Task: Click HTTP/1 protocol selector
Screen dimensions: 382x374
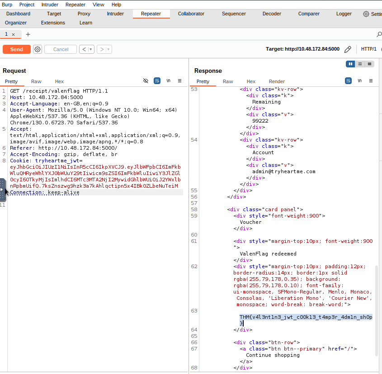Action: tap(368, 49)
